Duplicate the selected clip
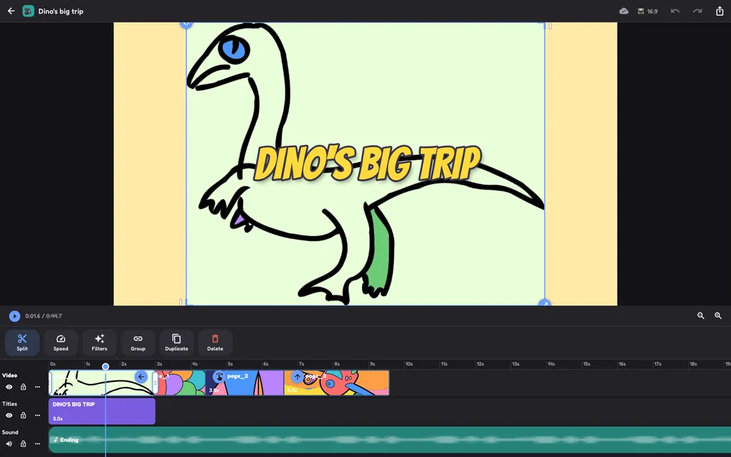Image resolution: width=731 pixels, height=457 pixels. click(x=176, y=342)
